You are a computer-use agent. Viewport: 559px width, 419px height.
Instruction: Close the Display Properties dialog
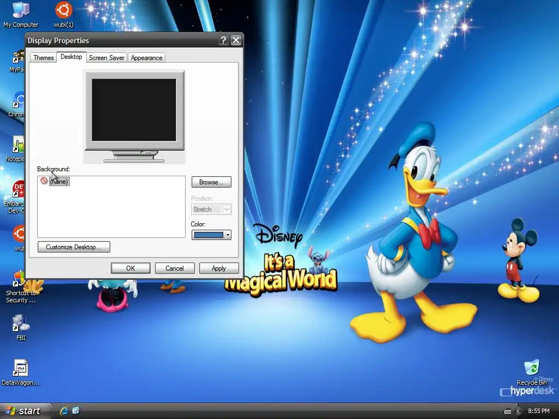tap(236, 40)
